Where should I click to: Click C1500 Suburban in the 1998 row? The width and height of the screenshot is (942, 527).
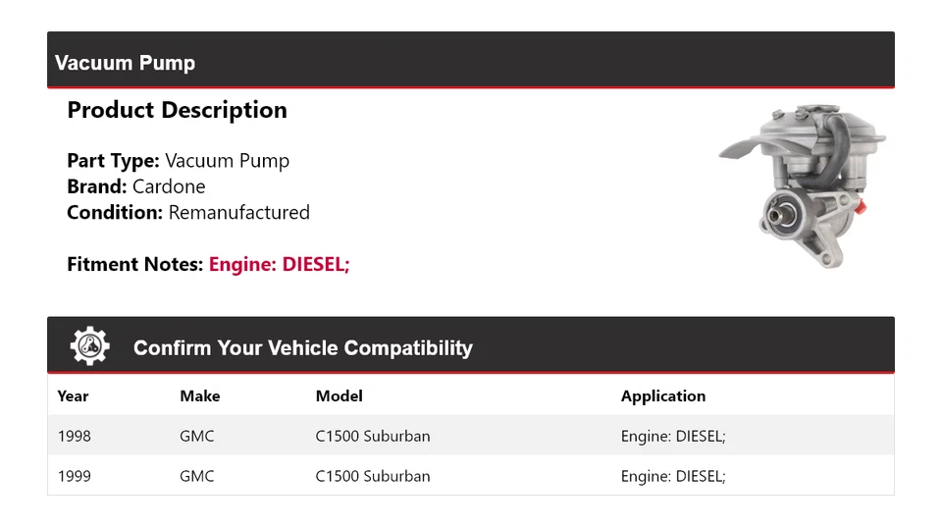372,436
